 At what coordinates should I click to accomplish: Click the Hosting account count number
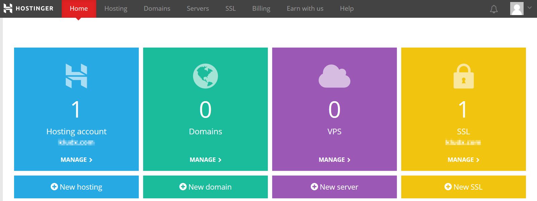[x=76, y=110]
